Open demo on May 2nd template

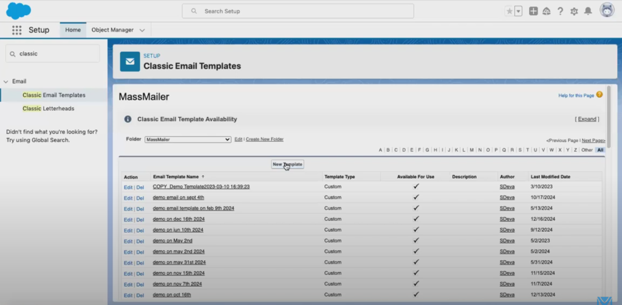tap(173, 241)
